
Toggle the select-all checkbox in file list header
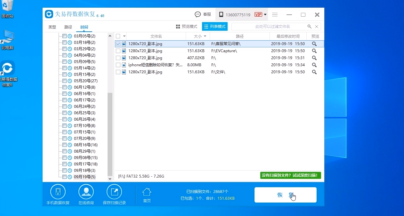[118, 36]
